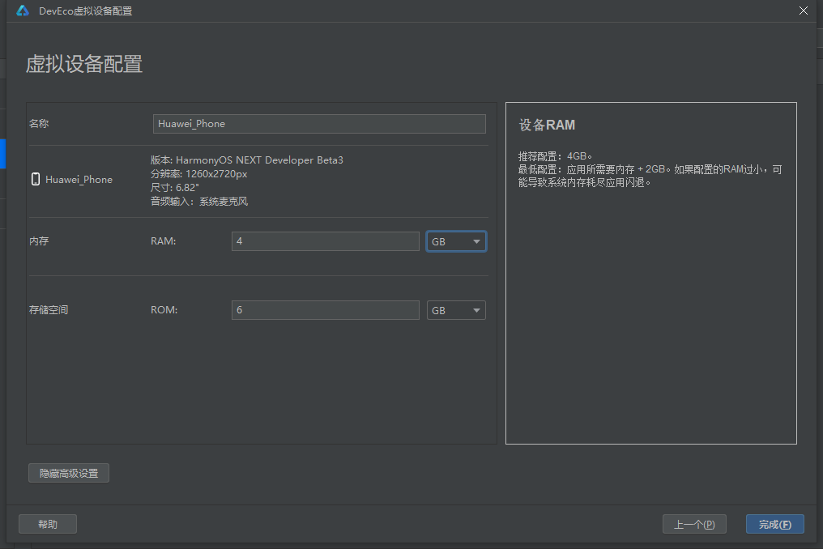Click the 存储空间 section label

click(x=49, y=309)
